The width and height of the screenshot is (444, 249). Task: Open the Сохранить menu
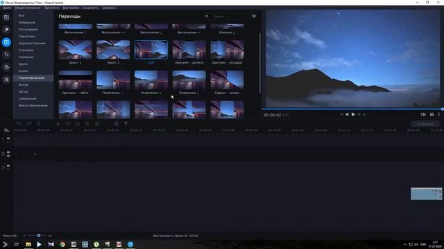coord(90,8)
